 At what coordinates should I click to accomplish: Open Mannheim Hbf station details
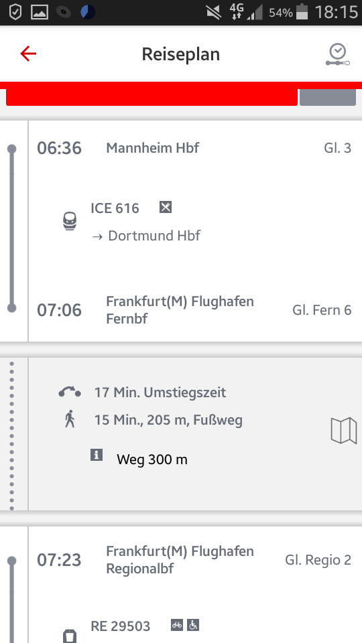pyautogui.click(x=152, y=148)
